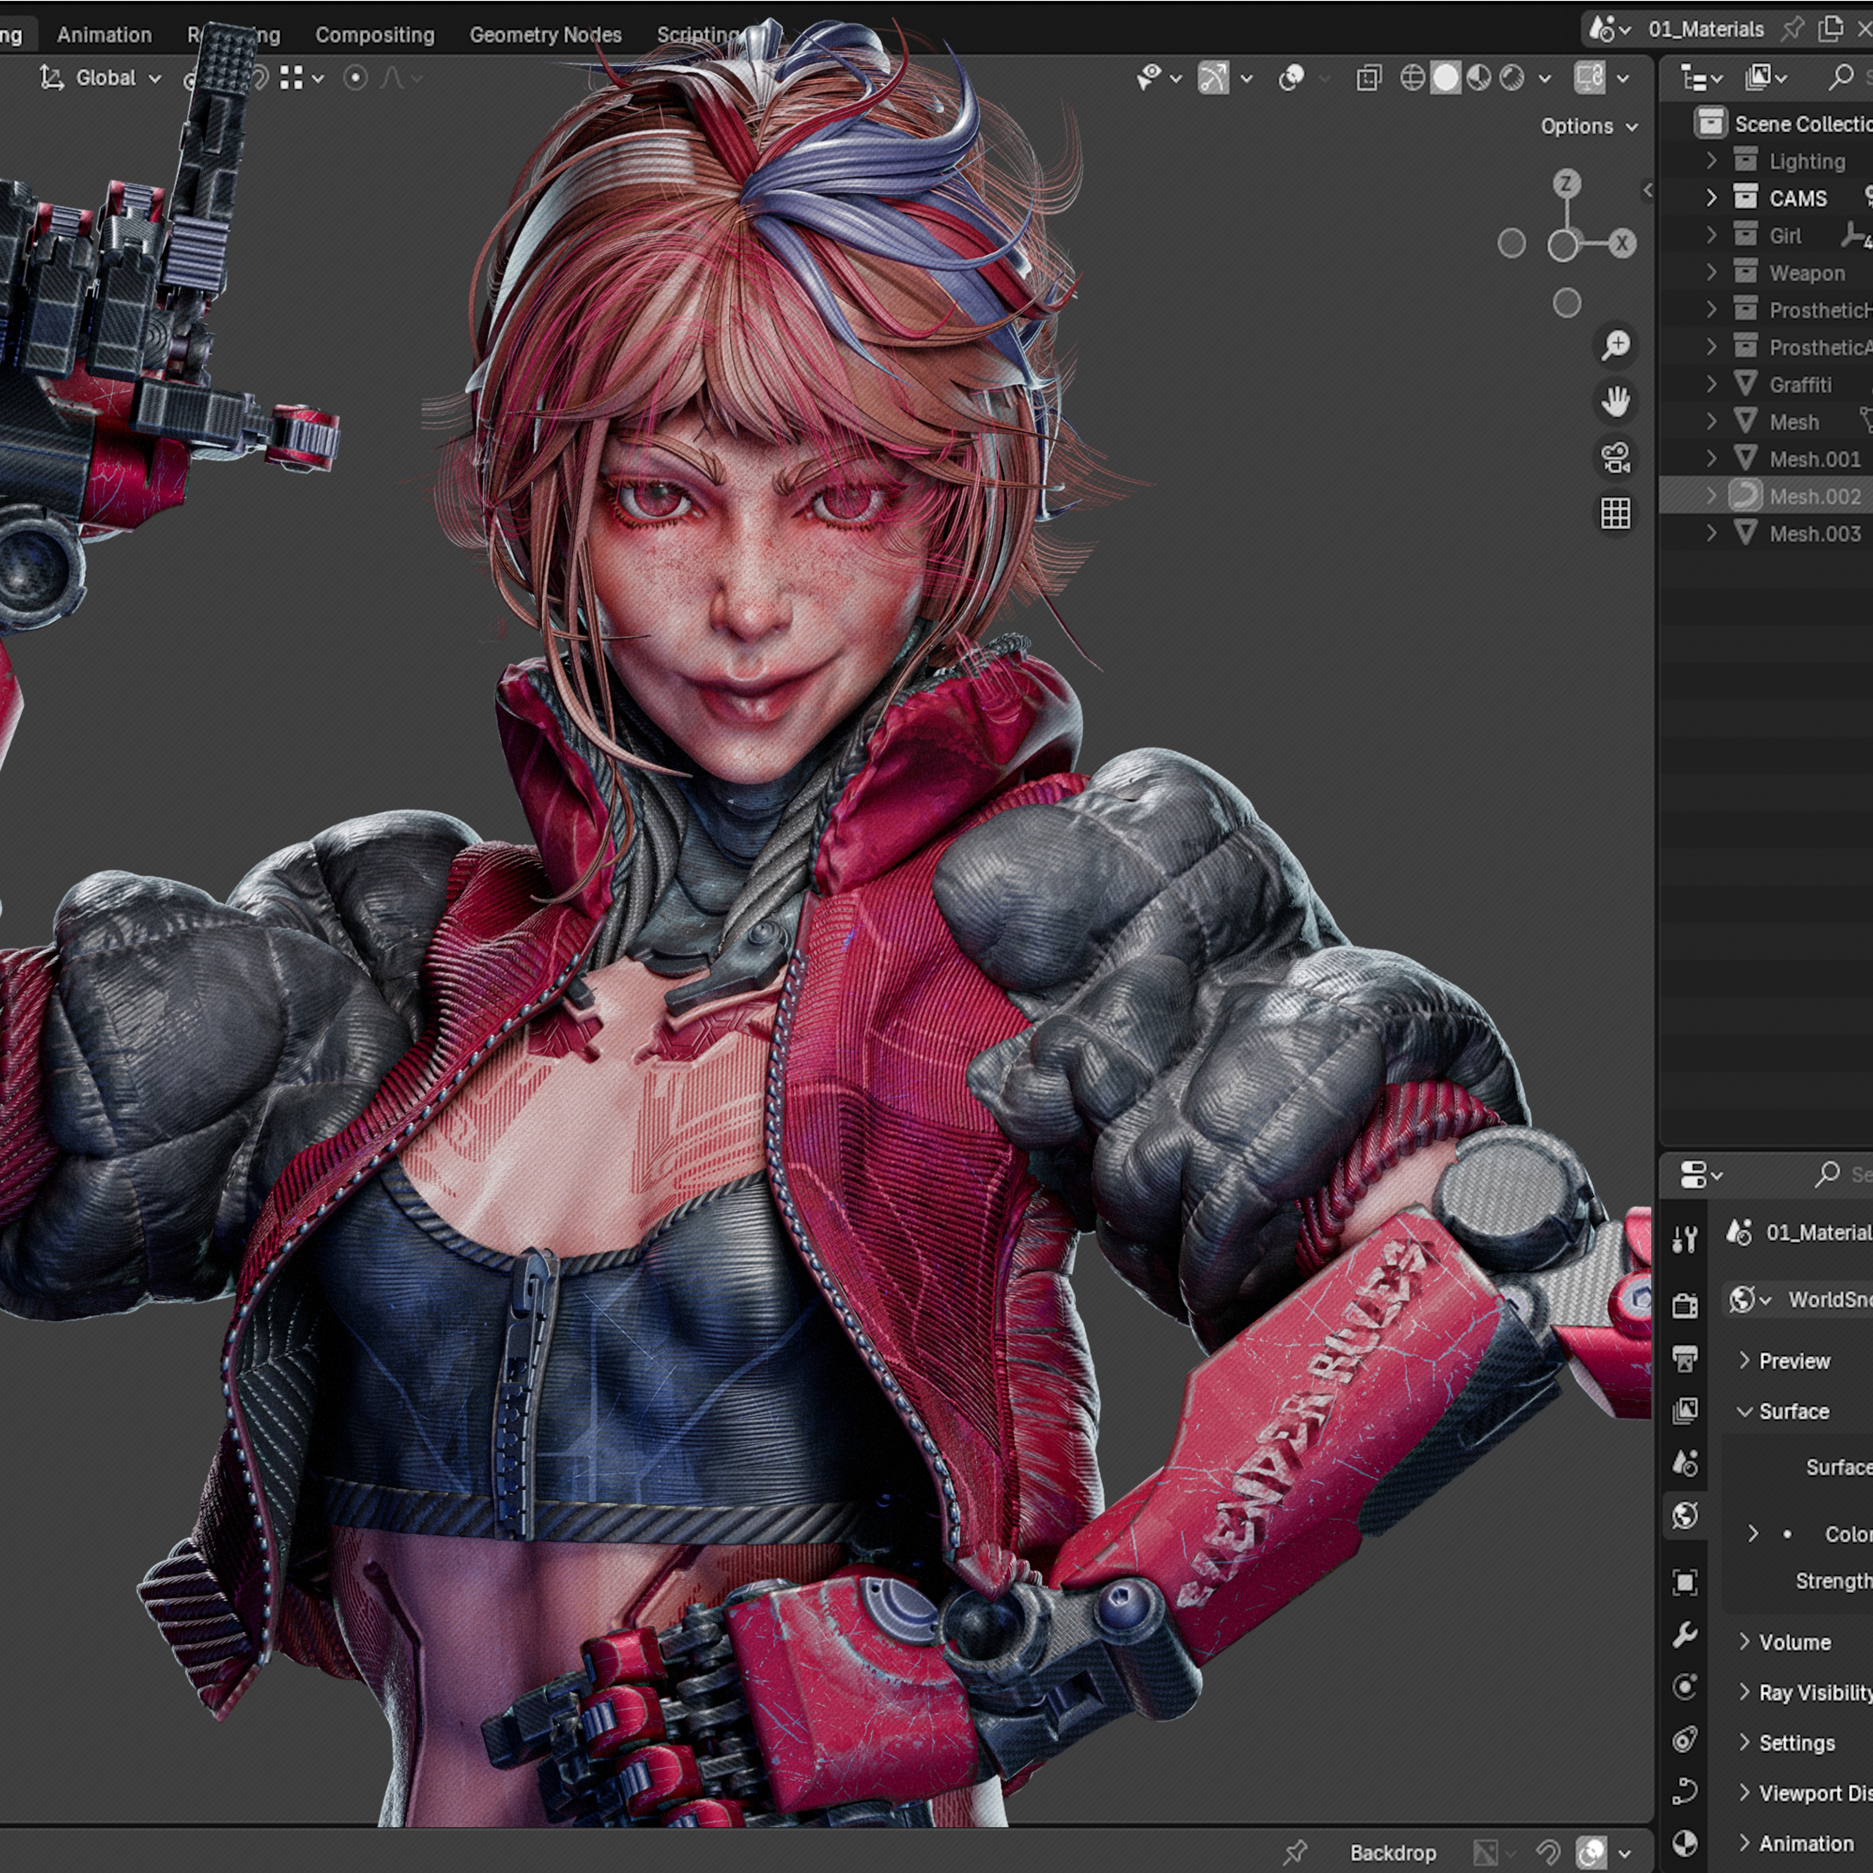Collapse the Surface panel

[1744, 1412]
